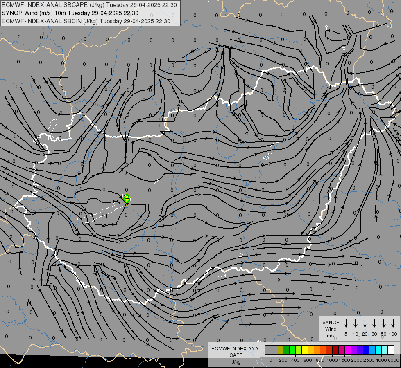Click the '600' CAPE scale label
401x368 pixels.
click(x=308, y=360)
